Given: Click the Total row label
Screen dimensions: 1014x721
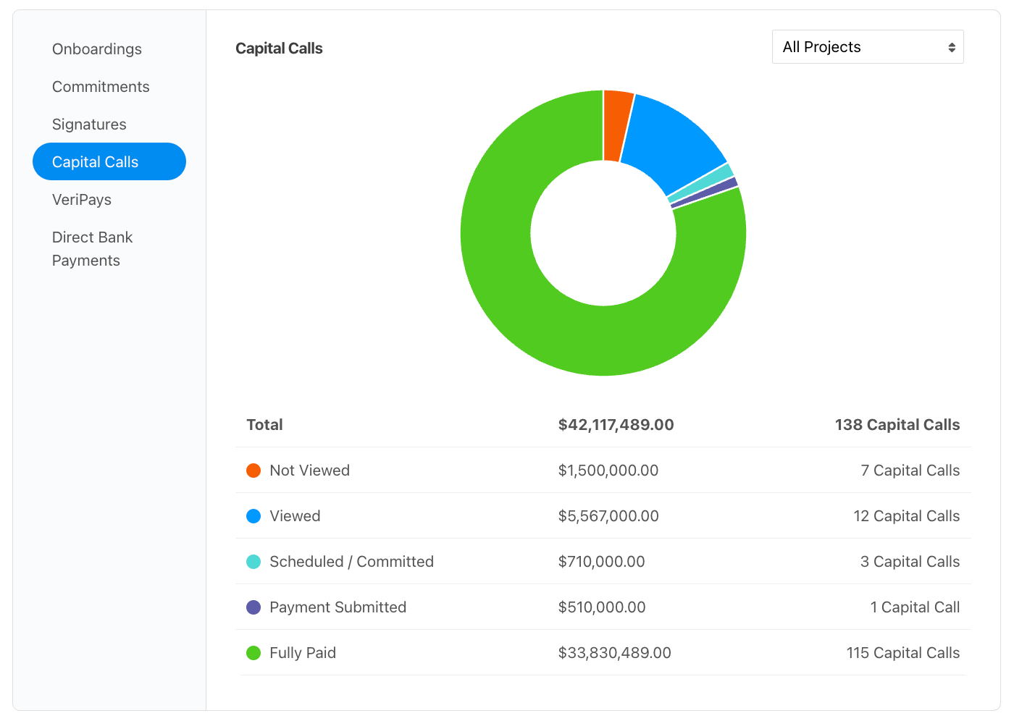Looking at the screenshot, I should coord(264,425).
